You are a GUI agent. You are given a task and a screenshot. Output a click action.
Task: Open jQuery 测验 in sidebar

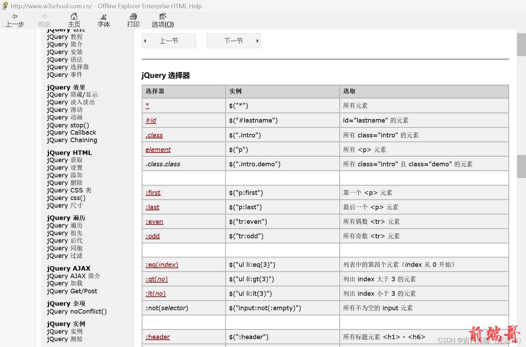65,339
